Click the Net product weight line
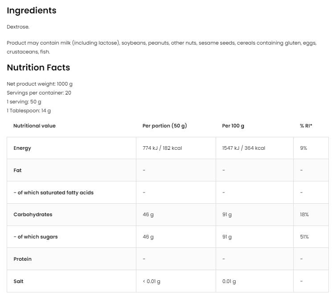 coord(40,84)
